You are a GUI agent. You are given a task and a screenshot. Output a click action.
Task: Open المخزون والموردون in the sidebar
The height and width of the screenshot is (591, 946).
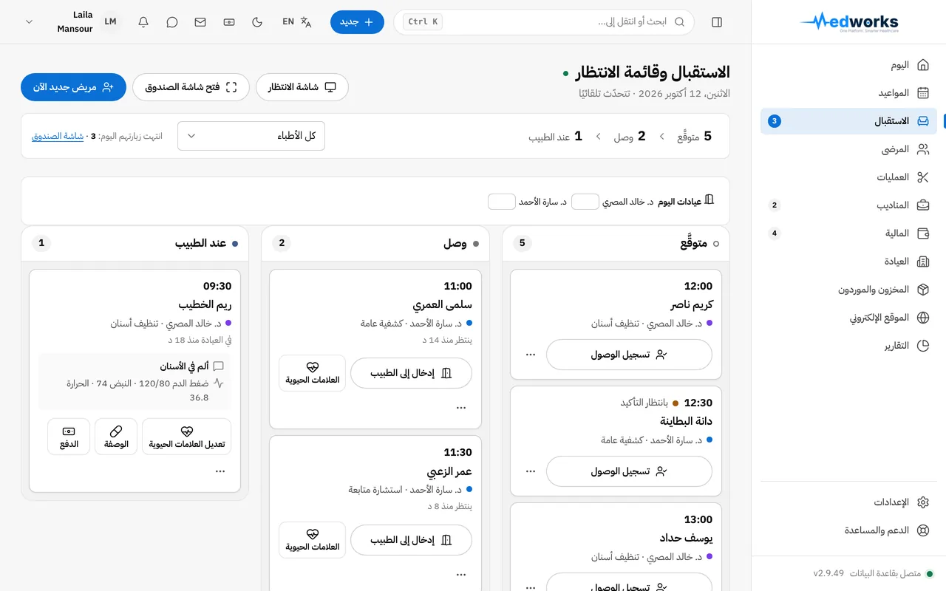[x=848, y=290]
